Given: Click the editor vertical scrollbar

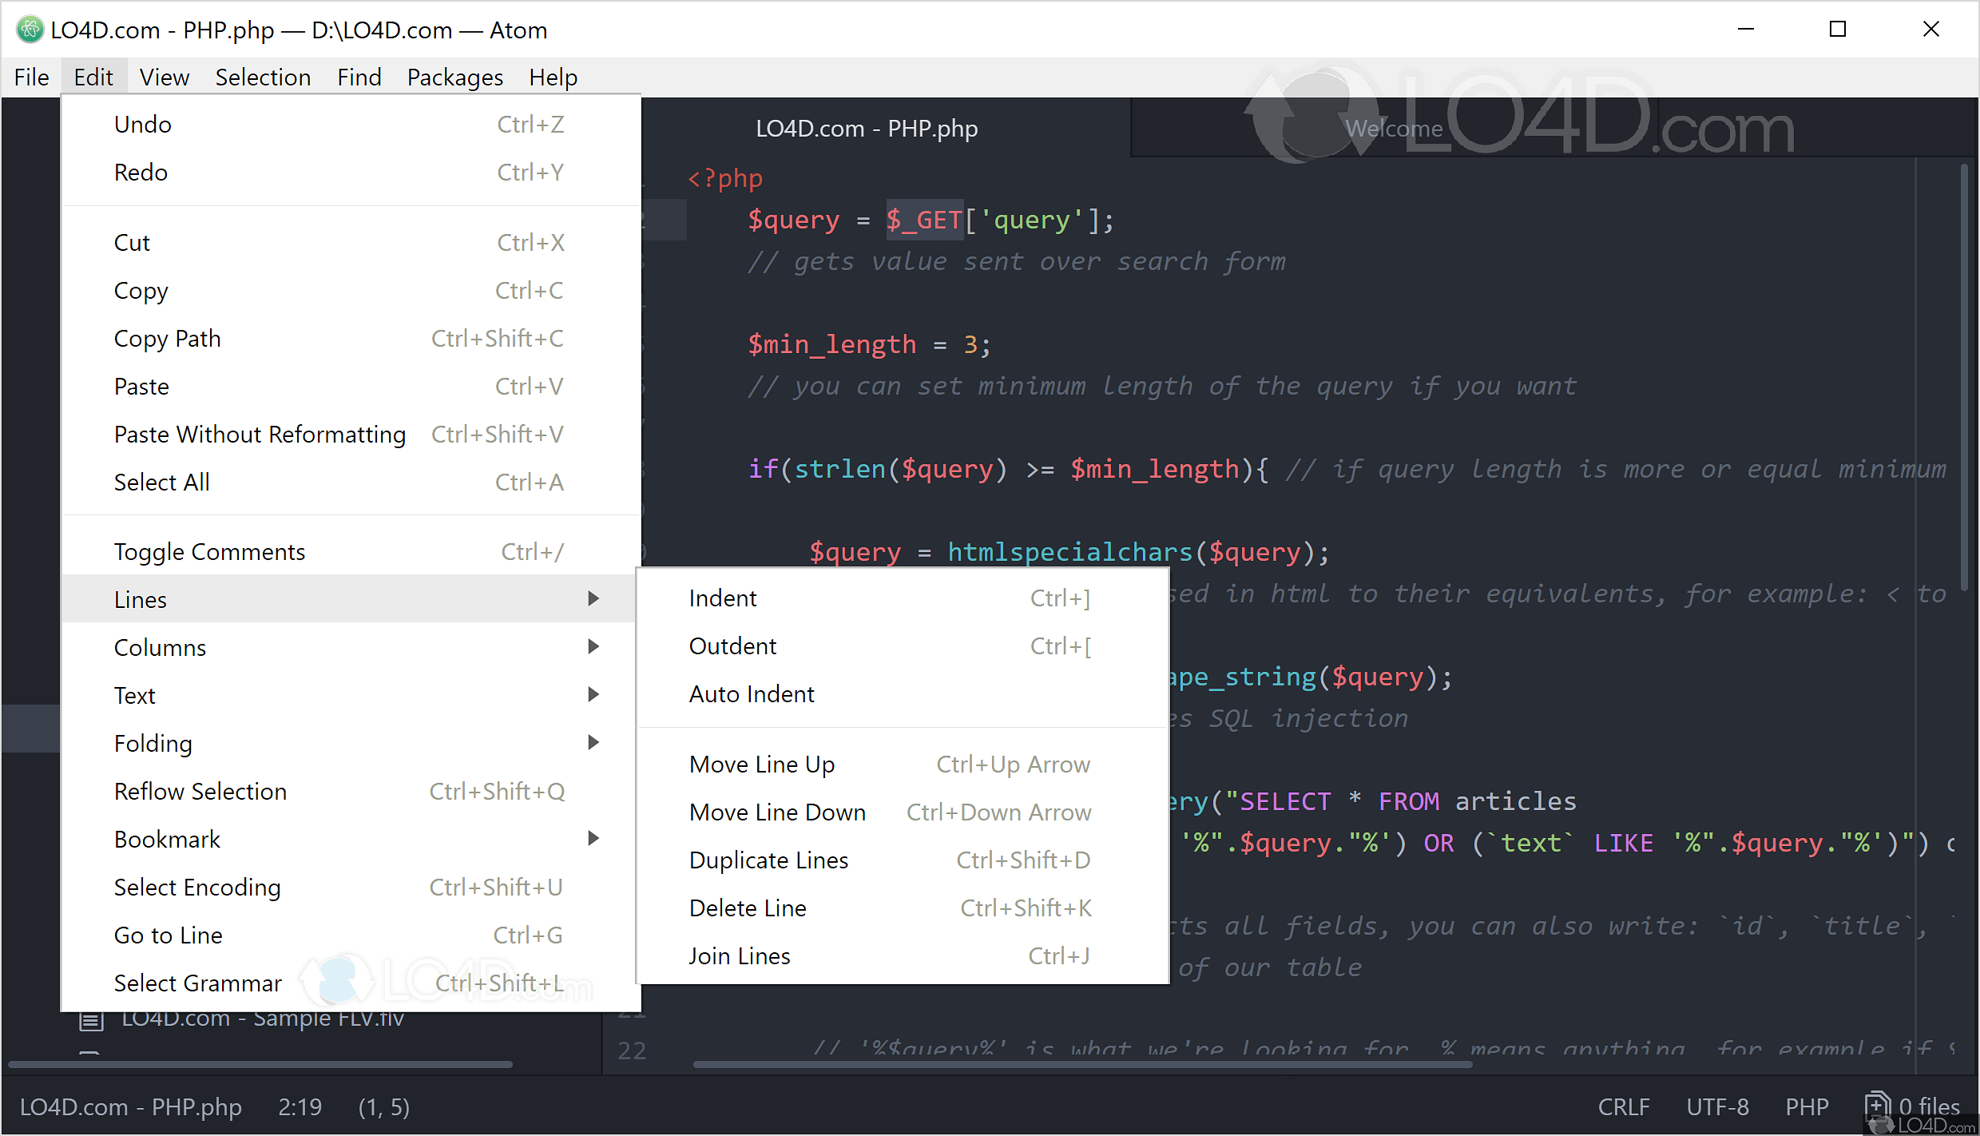Looking at the screenshot, I should pyautogui.click(x=1964, y=375).
